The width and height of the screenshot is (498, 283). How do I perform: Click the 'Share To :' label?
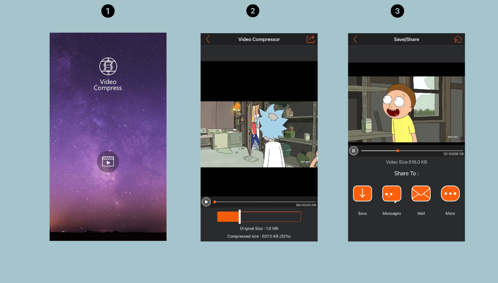(x=406, y=173)
